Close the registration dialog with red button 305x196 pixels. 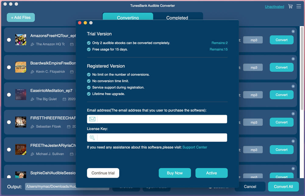80,23
